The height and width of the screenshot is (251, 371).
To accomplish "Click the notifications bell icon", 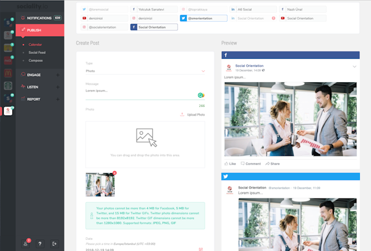I will click(x=23, y=18).
